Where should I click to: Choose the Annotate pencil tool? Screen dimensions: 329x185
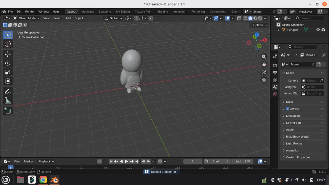coord(8,92)
